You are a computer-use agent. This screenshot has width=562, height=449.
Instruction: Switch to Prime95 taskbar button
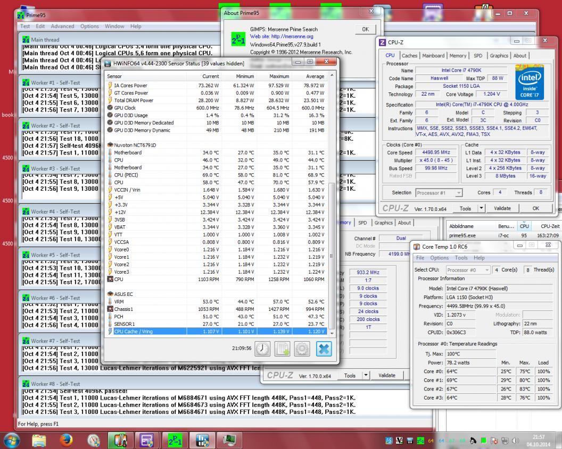pos(175,440)
